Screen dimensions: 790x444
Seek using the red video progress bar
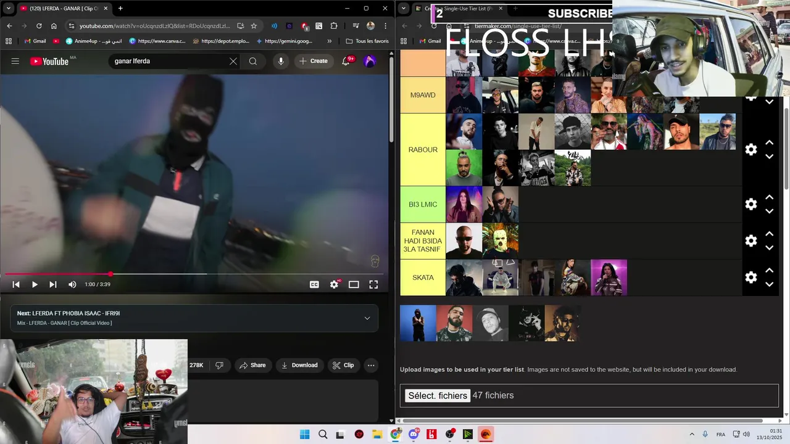[194, 274]
